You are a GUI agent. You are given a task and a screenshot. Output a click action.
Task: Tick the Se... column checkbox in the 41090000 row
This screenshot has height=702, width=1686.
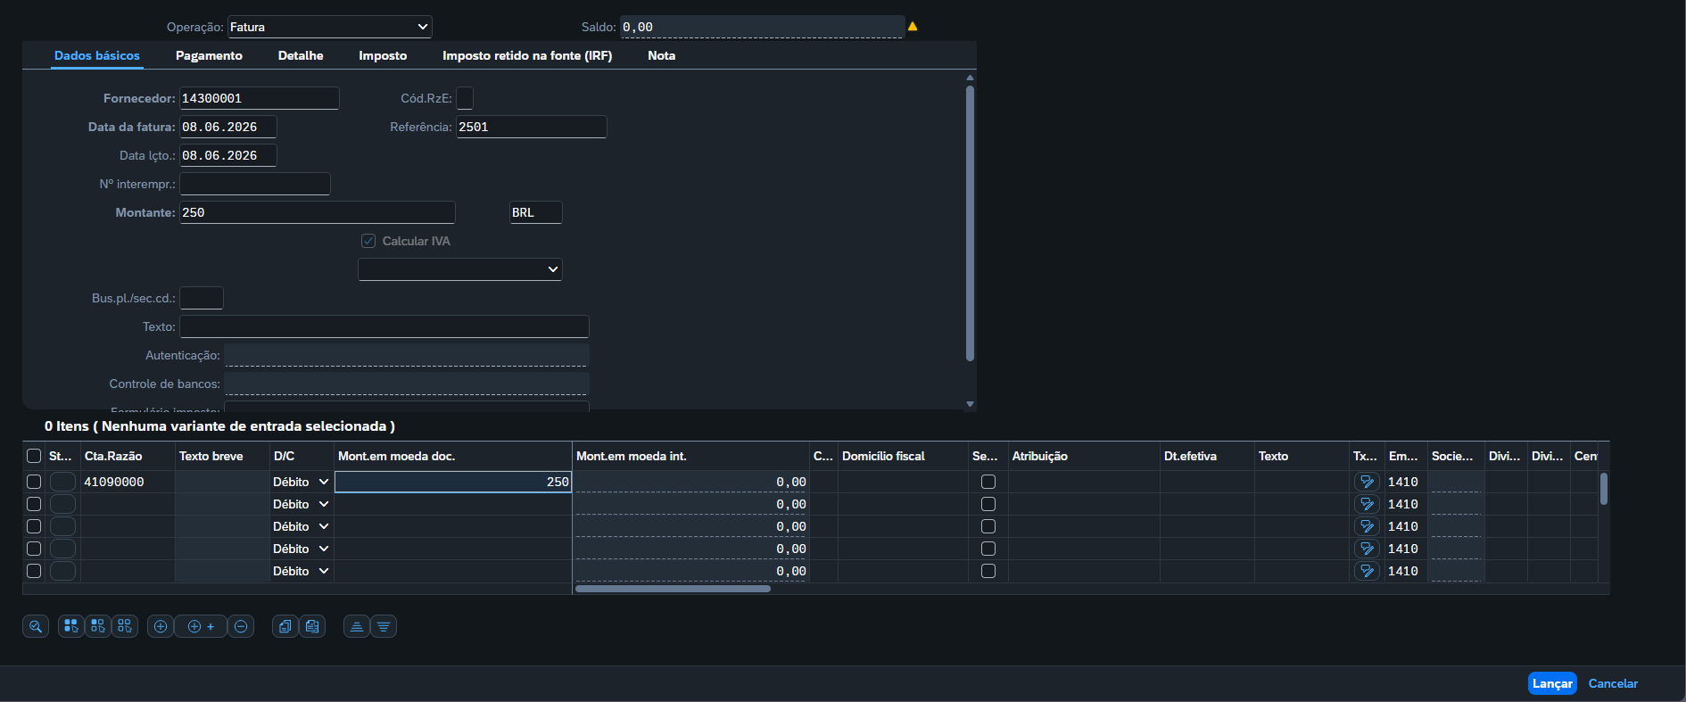click(988, 482)
